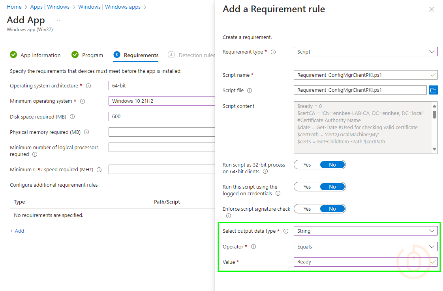This screenshot has width=443, height=291.
Task: Click the browse folder icon for Script file
Action: (x=433, y=90)
